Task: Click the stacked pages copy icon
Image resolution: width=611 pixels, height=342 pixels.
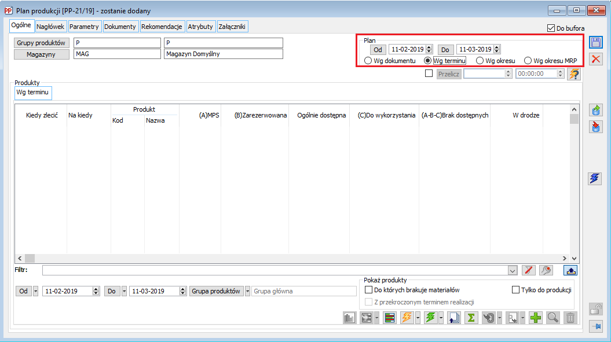Action: tap(454, 318)
